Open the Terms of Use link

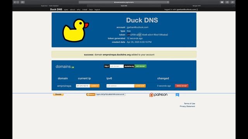click(x=189, y=103)
